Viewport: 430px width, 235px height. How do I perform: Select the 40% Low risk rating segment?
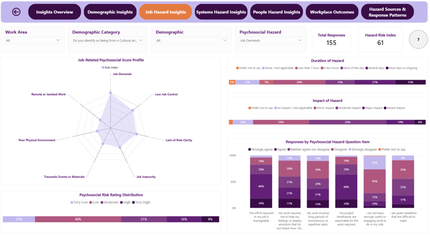78,220
